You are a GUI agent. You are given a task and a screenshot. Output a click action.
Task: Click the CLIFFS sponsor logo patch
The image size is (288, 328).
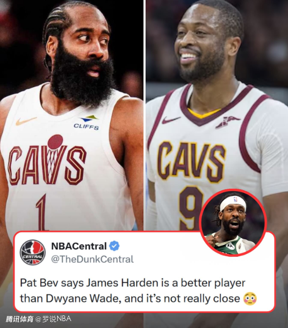pos(87,123)
